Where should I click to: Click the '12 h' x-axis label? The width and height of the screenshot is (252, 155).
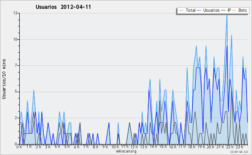[x=134, y=147]
